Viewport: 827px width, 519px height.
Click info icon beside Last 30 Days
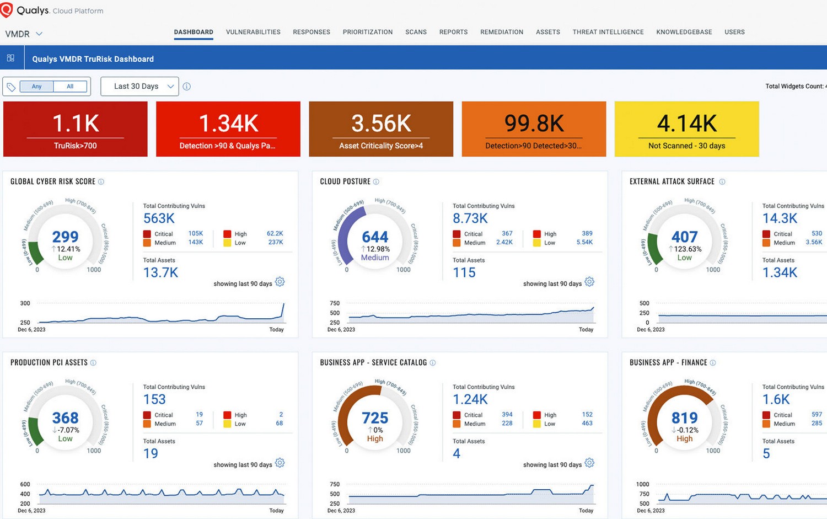point(187,87)
